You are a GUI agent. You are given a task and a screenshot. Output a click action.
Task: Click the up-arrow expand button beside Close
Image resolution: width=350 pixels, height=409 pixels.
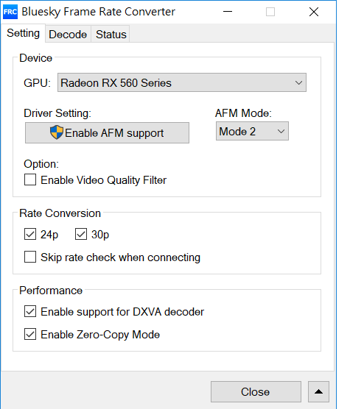tap(318, 391)
